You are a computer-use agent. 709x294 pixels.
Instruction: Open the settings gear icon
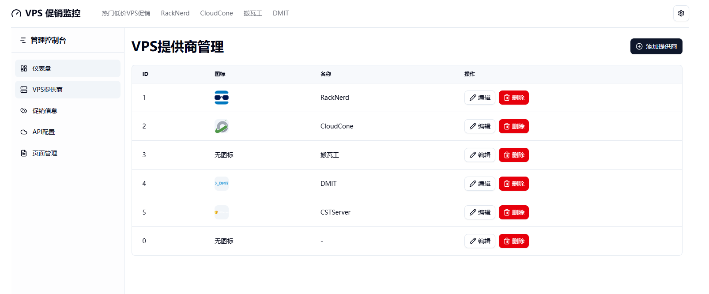(681, 13)
